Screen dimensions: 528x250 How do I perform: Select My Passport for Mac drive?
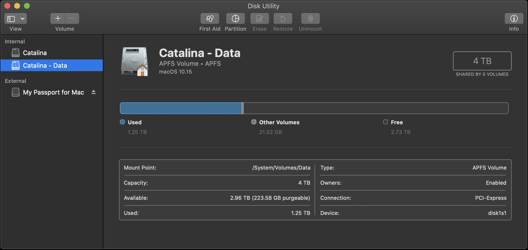[52, 92]
